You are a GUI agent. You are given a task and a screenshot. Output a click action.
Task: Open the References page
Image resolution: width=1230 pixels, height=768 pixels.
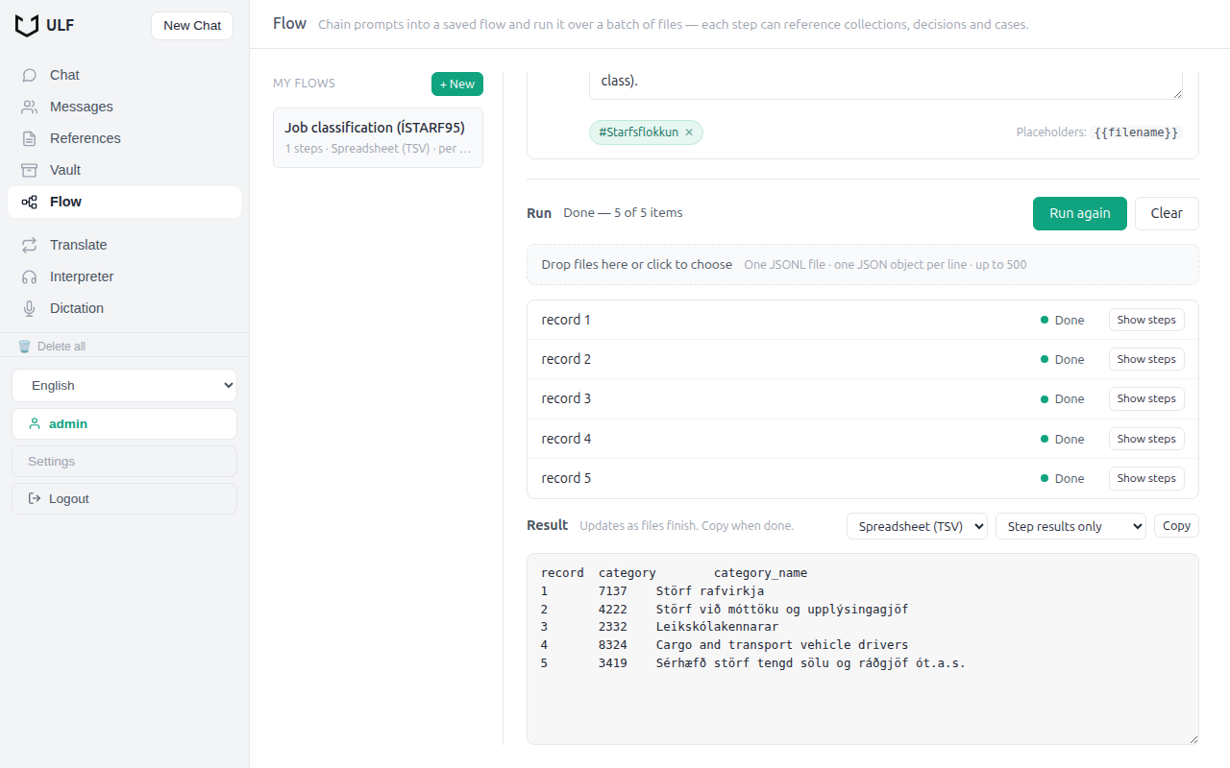pos(124,138)
